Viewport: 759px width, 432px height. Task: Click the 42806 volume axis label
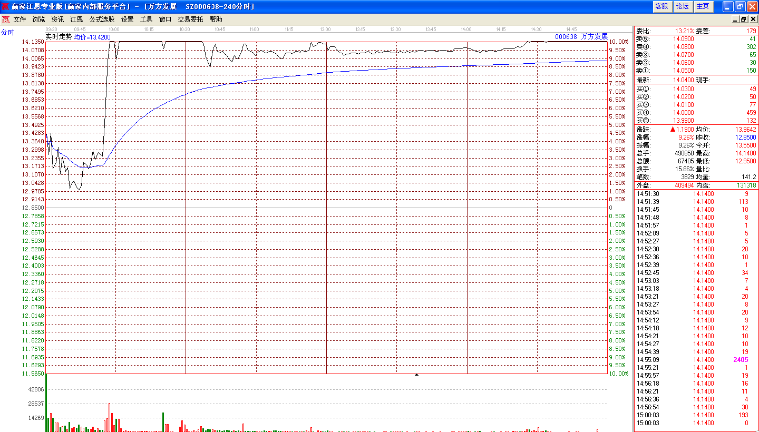tap(36, 390)
